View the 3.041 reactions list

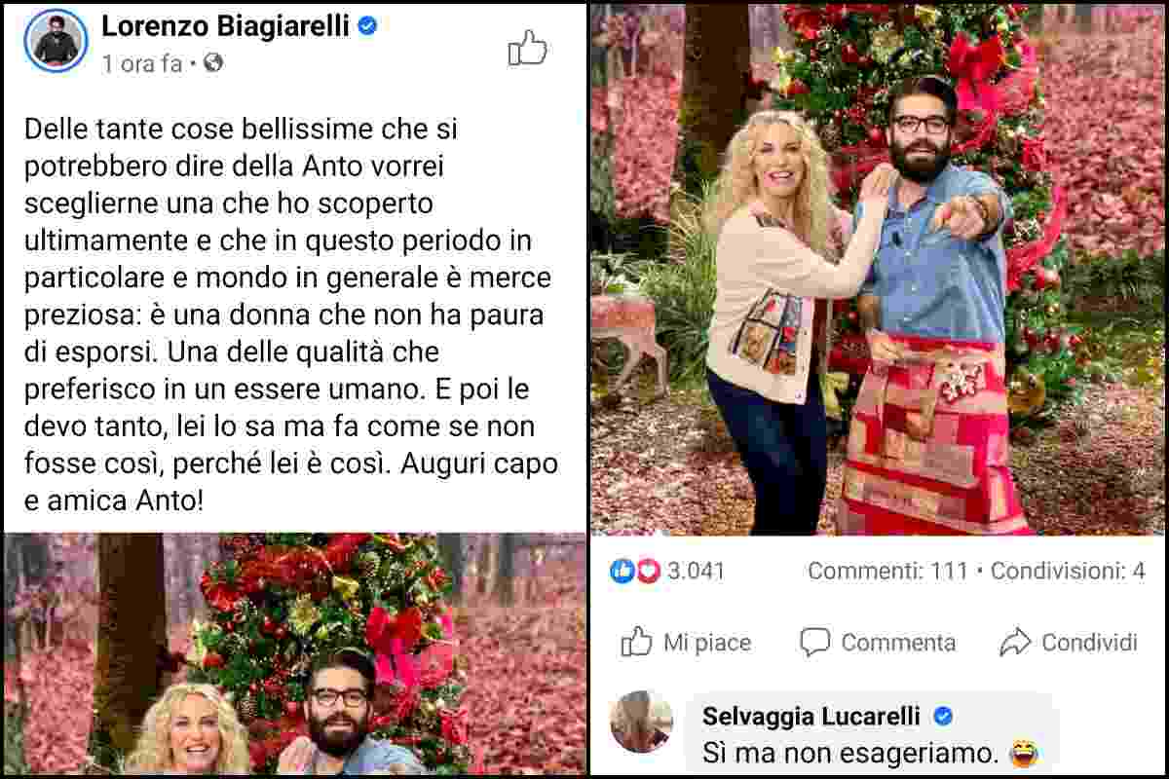pyautogui.click(x=697, y=571)
